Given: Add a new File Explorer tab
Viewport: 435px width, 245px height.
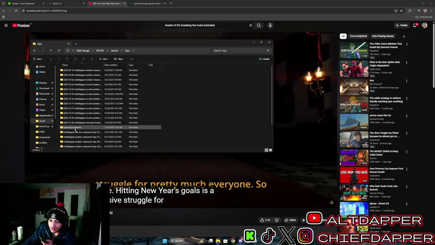Looking at the screenshot, I should point(76,44).
